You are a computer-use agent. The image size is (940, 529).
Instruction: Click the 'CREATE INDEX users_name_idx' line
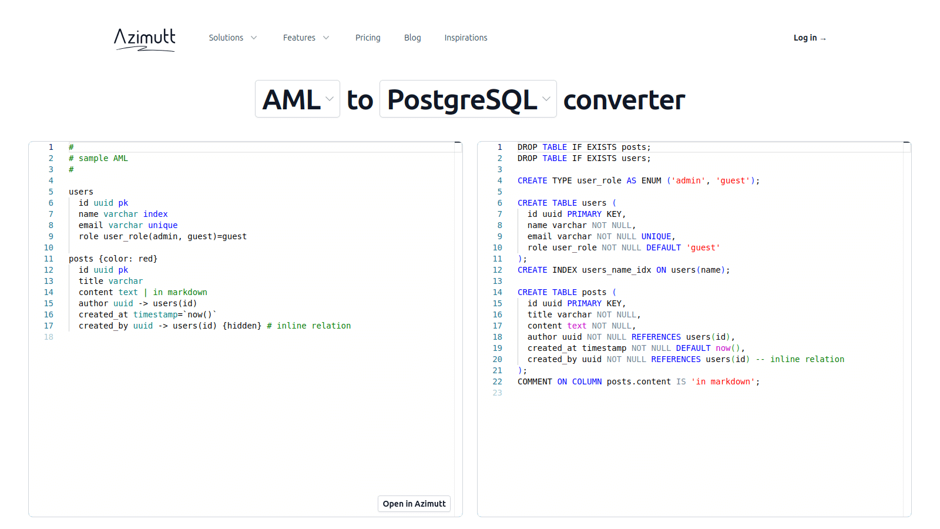click(624, 270)
